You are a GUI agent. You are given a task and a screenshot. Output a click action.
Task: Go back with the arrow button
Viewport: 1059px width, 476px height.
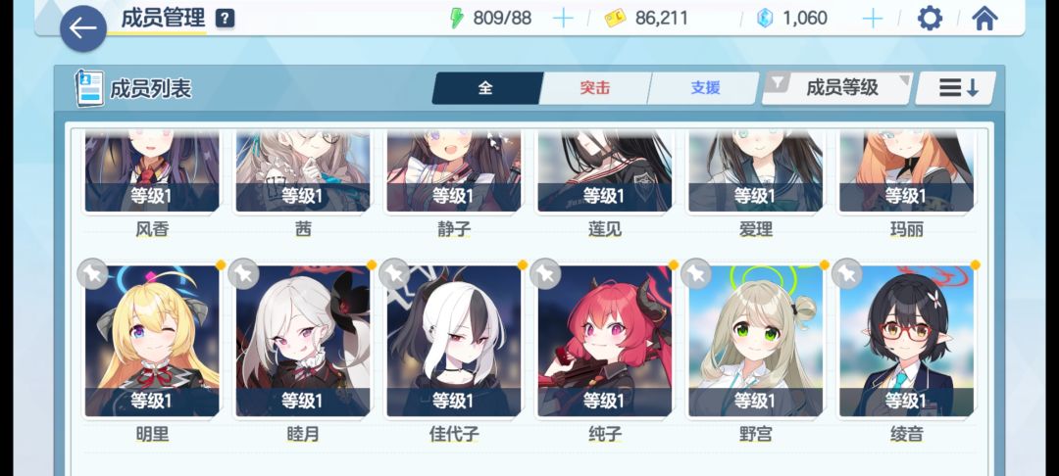point(83,28)
